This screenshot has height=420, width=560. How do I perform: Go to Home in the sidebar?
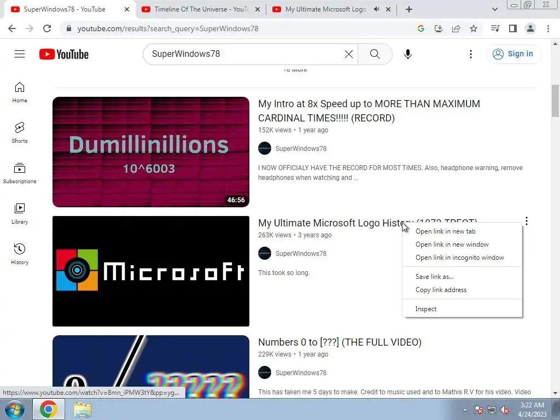tap(20, 92)
